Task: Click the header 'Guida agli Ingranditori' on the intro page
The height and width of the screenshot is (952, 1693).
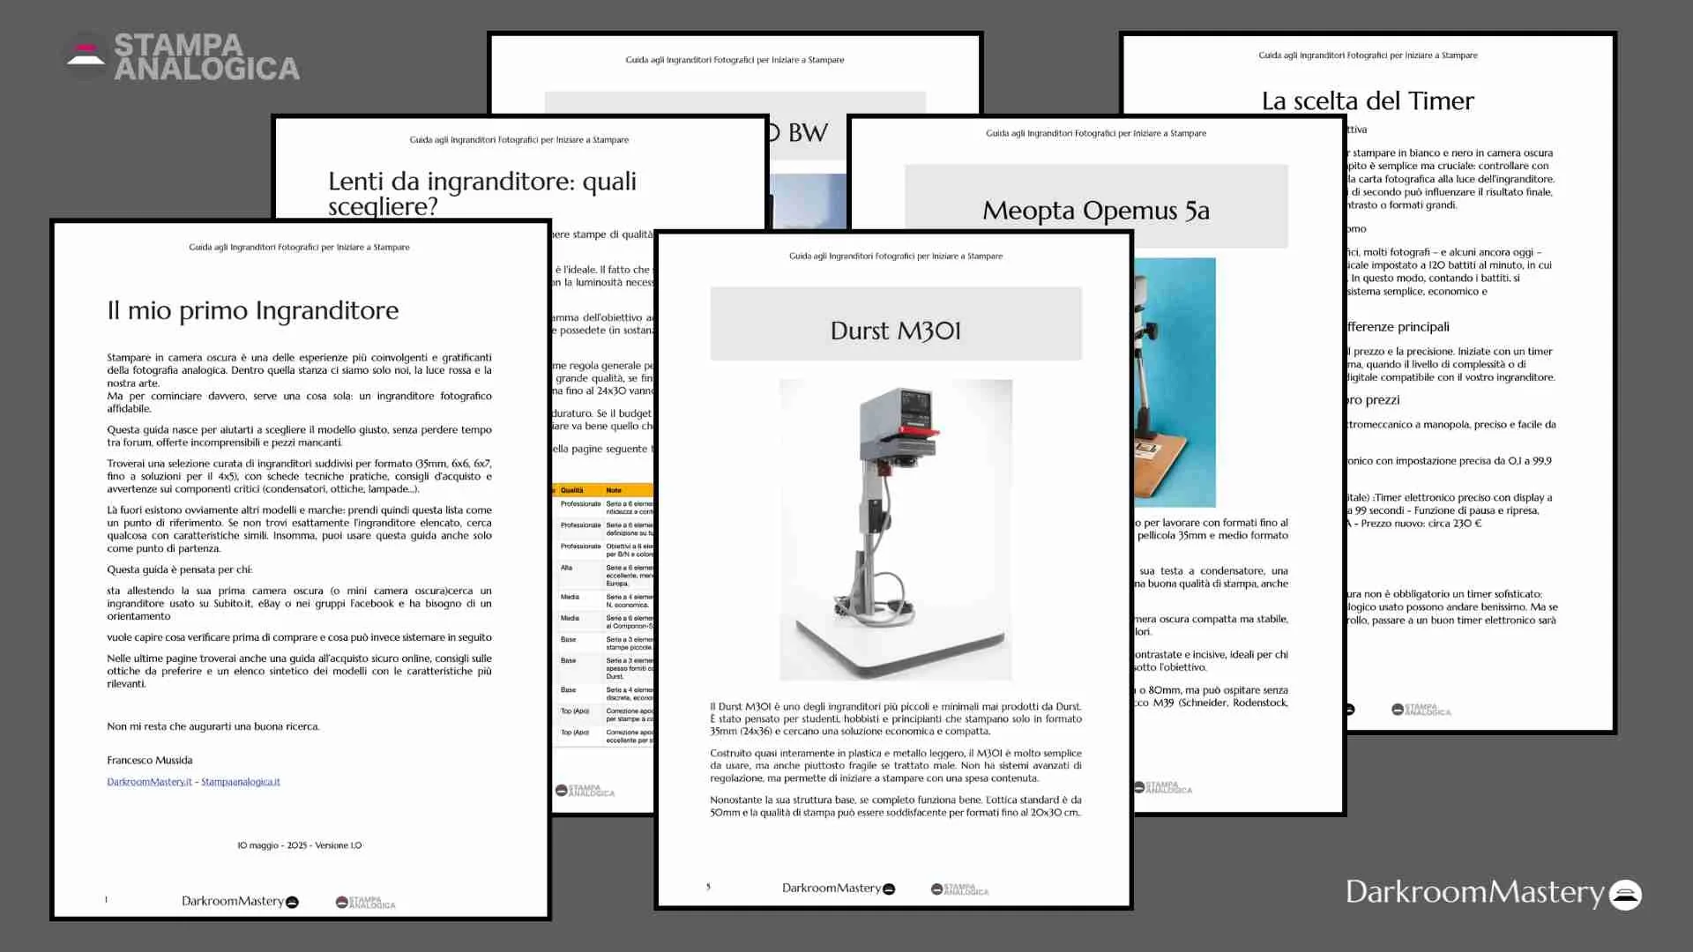Action: (299, 247)
